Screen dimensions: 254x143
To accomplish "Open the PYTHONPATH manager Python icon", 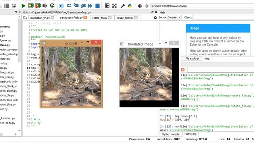I will coord(130,6).
